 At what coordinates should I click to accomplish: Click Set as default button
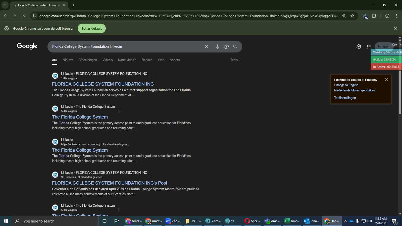92,28
